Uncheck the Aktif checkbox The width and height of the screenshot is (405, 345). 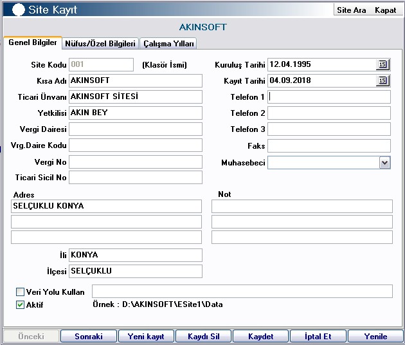coord(20,305)
